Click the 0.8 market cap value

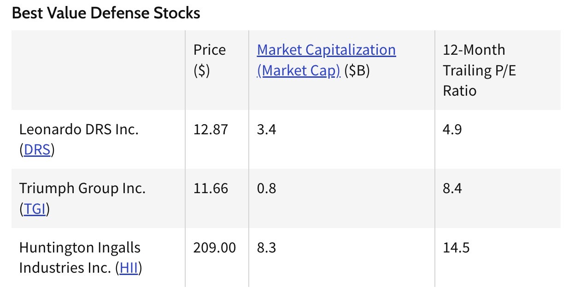267,189
